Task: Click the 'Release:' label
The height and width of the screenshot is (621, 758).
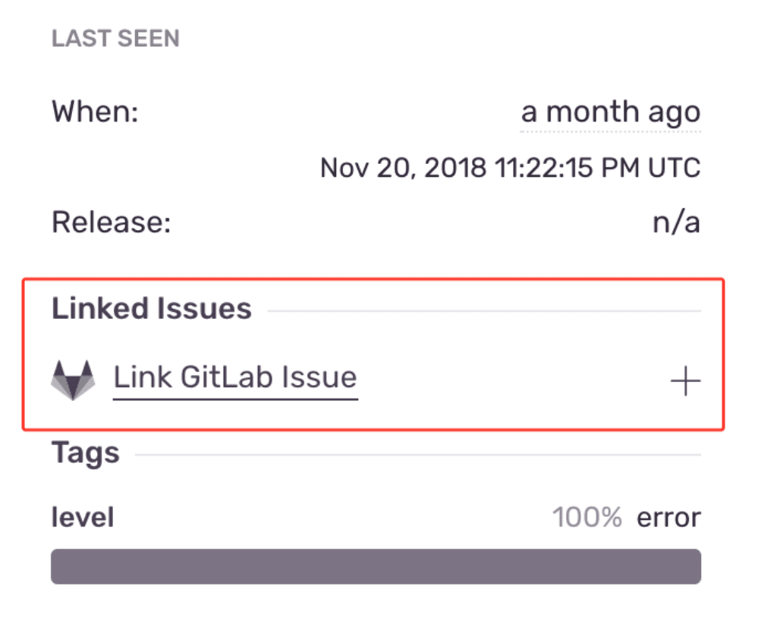Action: coord(112,222)
